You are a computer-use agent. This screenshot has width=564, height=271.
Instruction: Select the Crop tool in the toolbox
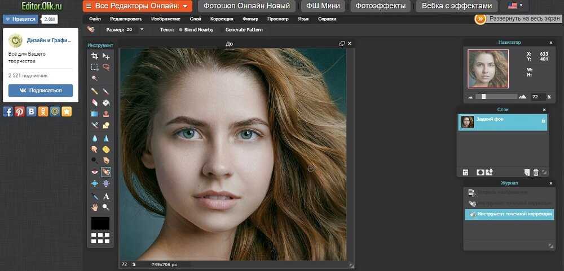(95, 56)
